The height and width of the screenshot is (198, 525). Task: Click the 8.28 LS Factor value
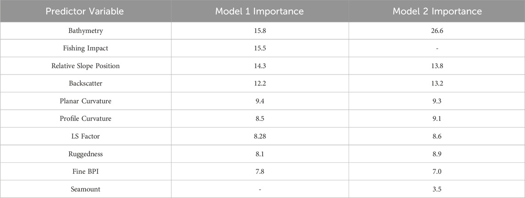pos(260,136)
